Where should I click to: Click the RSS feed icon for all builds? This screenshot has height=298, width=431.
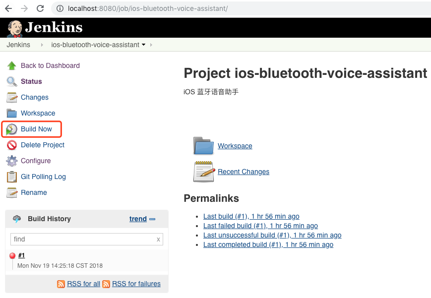coord(61,284)
